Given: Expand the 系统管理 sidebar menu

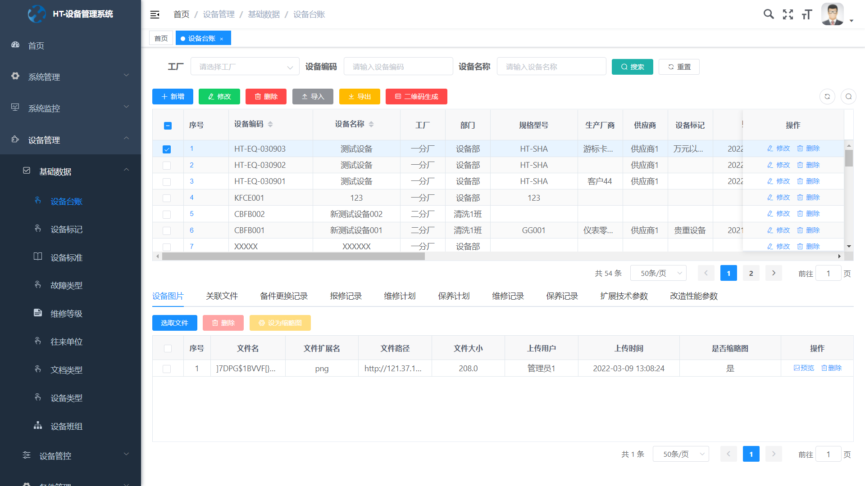Looking at the screenshot, I should pyautogui.click(x=70, y=77).
